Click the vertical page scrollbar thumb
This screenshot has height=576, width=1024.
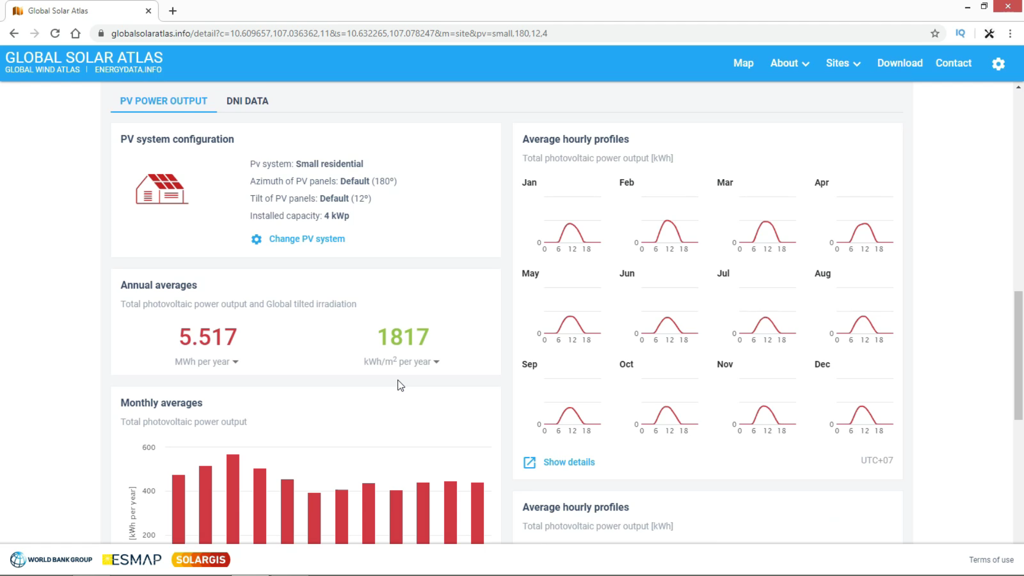(1018, 355)
